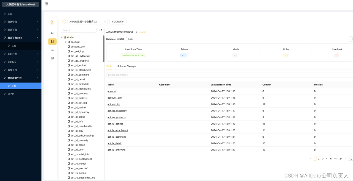Open the act_ge_bytearray table link
The image size is (353, 181).
117,111
